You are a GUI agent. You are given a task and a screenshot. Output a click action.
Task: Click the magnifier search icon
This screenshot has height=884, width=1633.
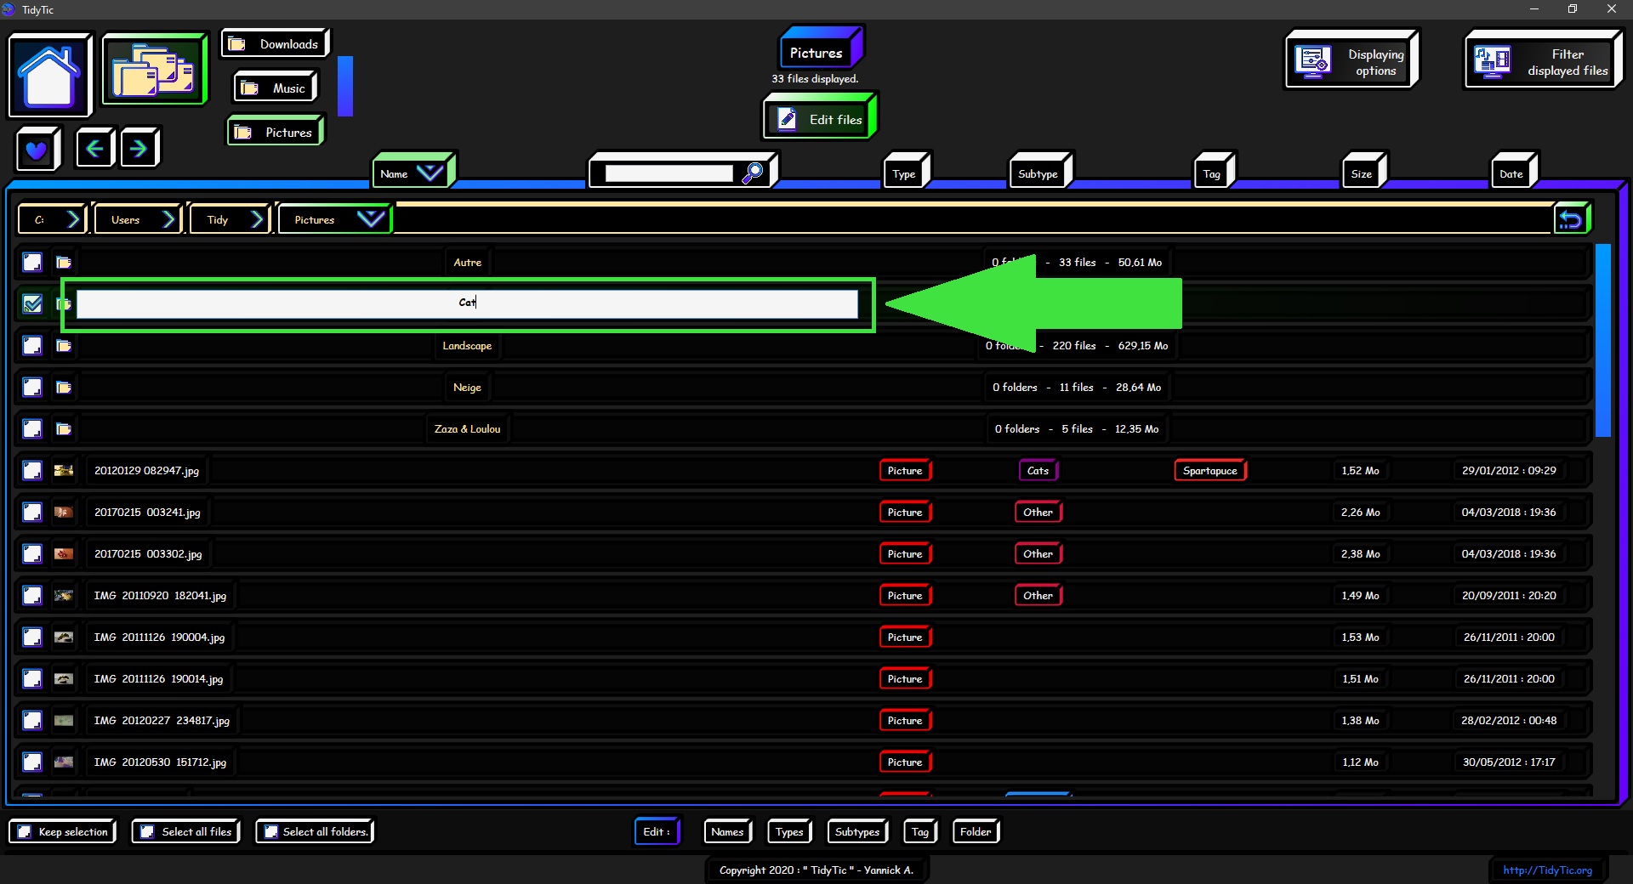753,173
